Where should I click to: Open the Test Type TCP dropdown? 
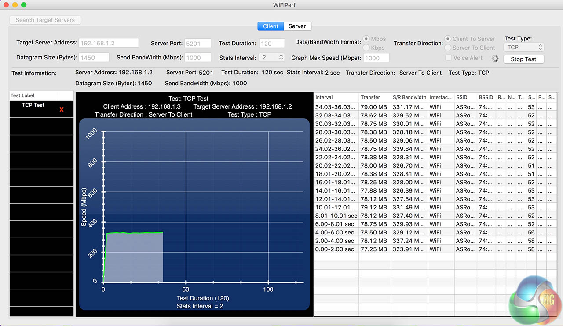point(524,47)
